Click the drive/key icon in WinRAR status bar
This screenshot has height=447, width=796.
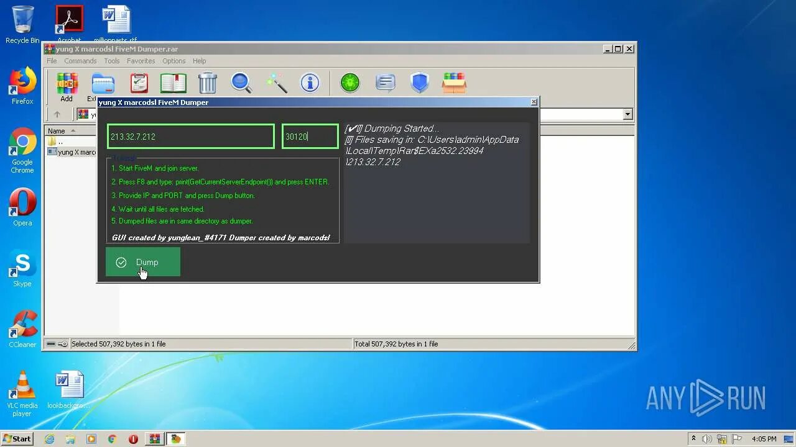57,344
